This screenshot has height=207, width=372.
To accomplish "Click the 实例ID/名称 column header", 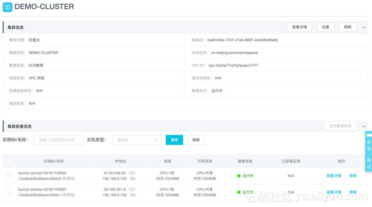I will [53, 161].
